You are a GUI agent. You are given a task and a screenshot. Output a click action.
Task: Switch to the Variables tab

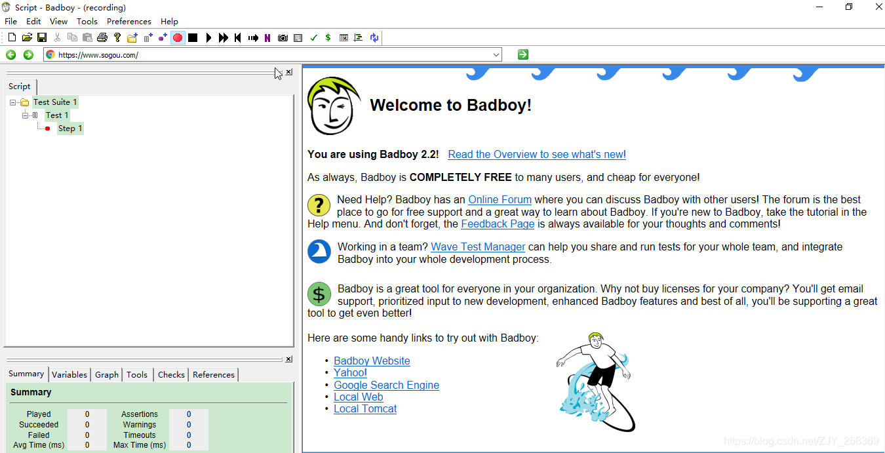[x=69, y=374]
